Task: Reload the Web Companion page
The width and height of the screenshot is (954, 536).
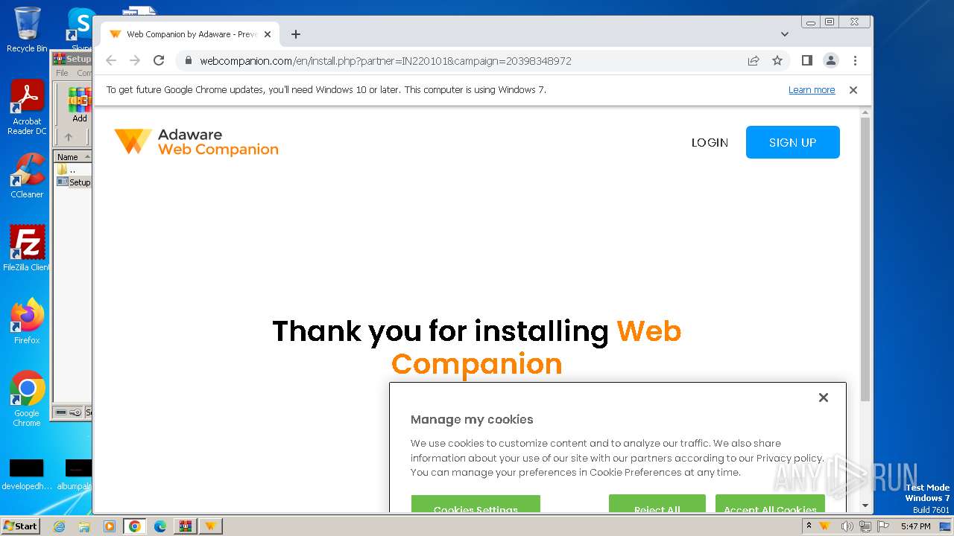Action: [x=159, y=60]
